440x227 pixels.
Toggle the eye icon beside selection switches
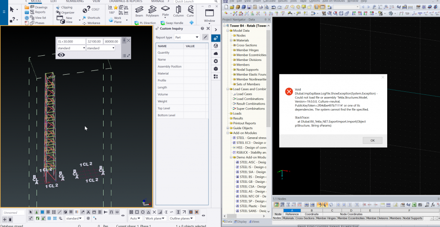tap(122, 215)
